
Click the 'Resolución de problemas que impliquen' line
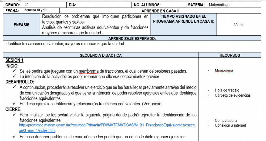coord(95,16)
